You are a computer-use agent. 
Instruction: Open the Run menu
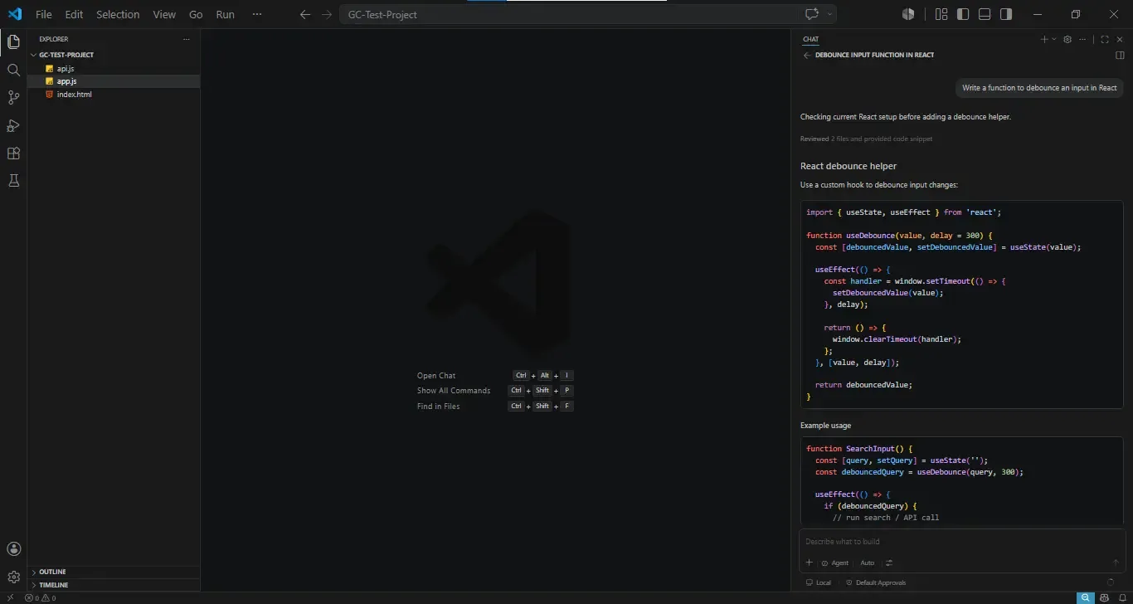click(225, 14)
